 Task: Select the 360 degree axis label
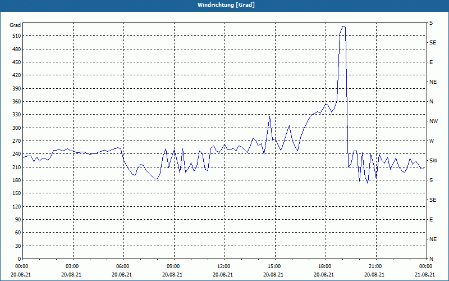17,102
